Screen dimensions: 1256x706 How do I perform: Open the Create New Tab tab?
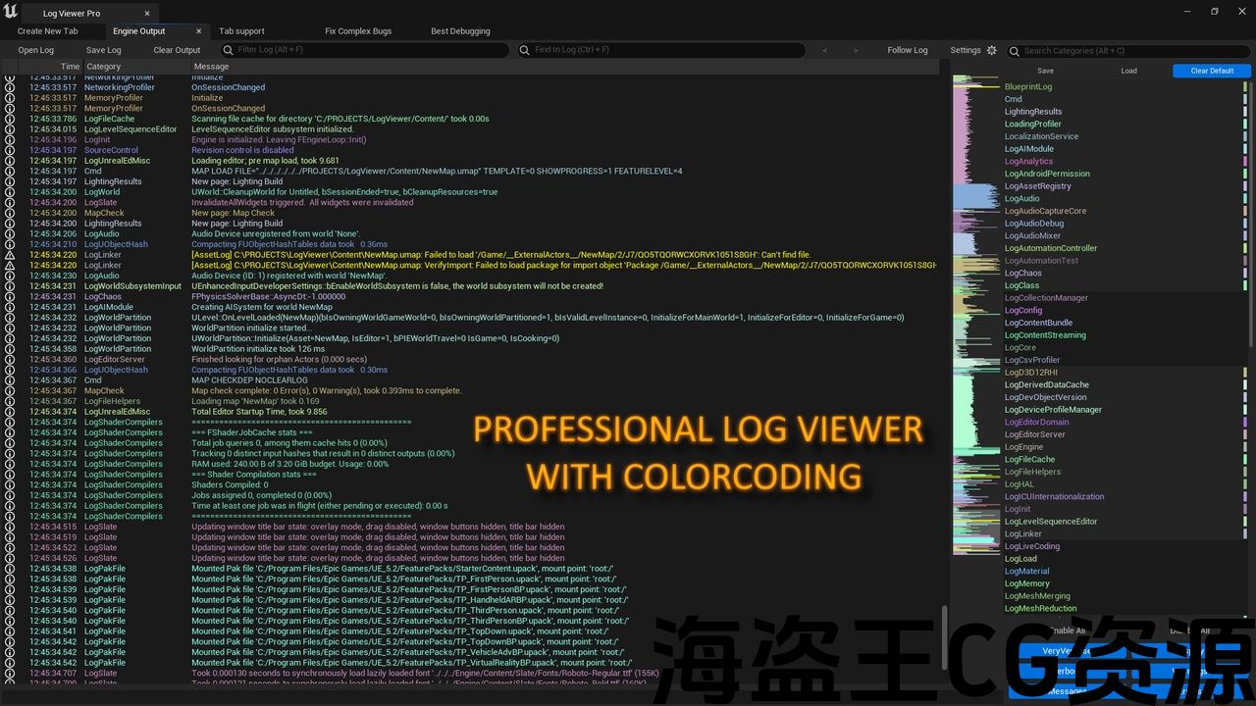tap(47, 31)
